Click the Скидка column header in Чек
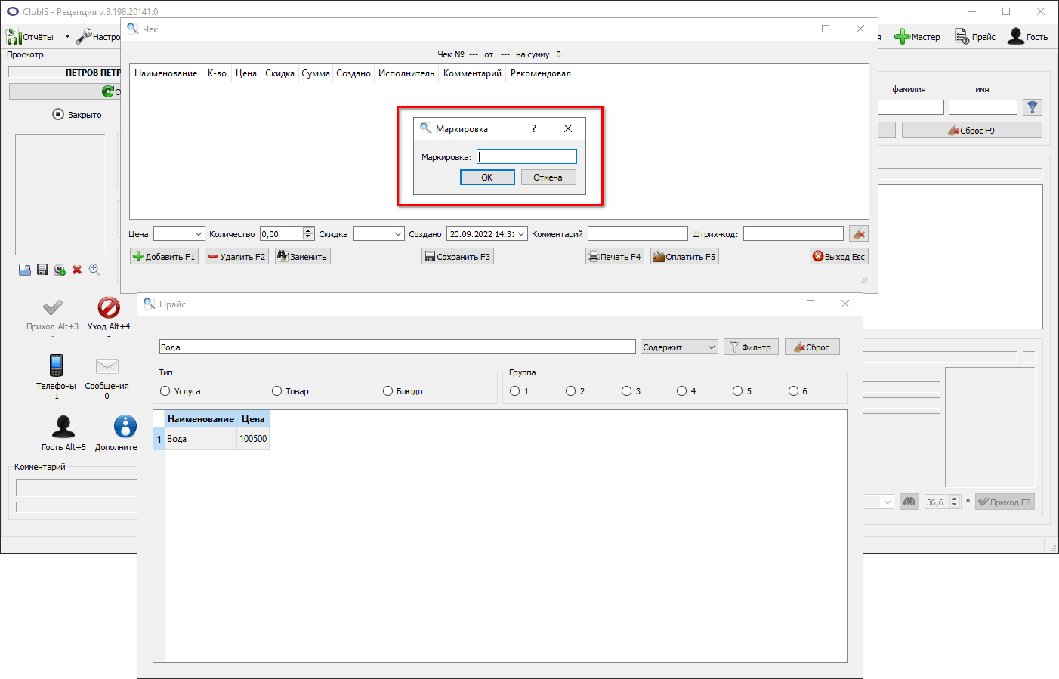The image size is (1059, 679). click(x=279, y=73)
